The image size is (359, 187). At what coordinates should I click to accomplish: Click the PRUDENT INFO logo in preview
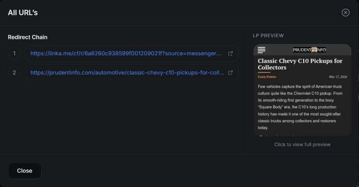coord(309,50)
